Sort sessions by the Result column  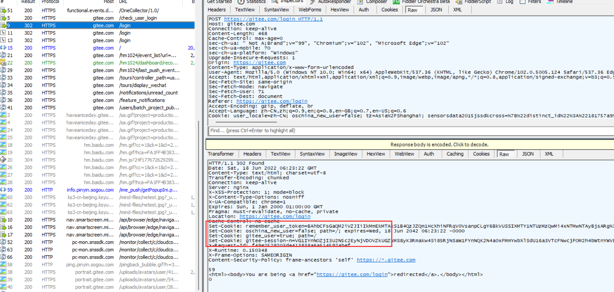(x=28, y=2)
